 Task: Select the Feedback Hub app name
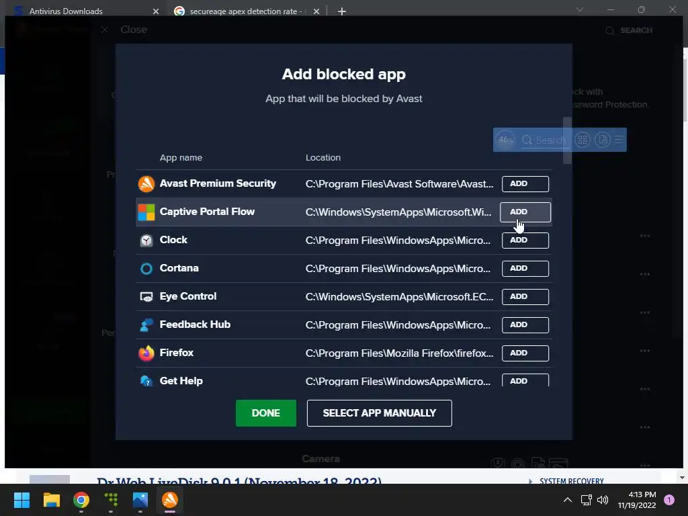click(195, 325)
